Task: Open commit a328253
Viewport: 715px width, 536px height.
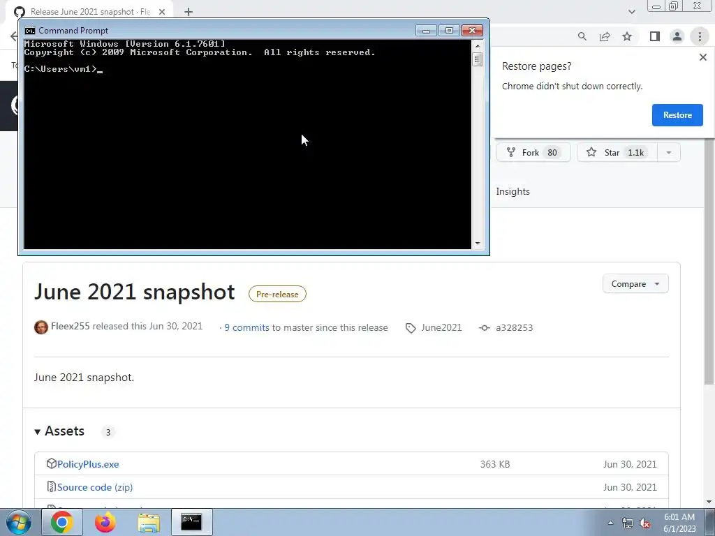Action: pos(514,328)
